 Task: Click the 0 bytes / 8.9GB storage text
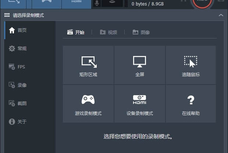coord(147,4)
